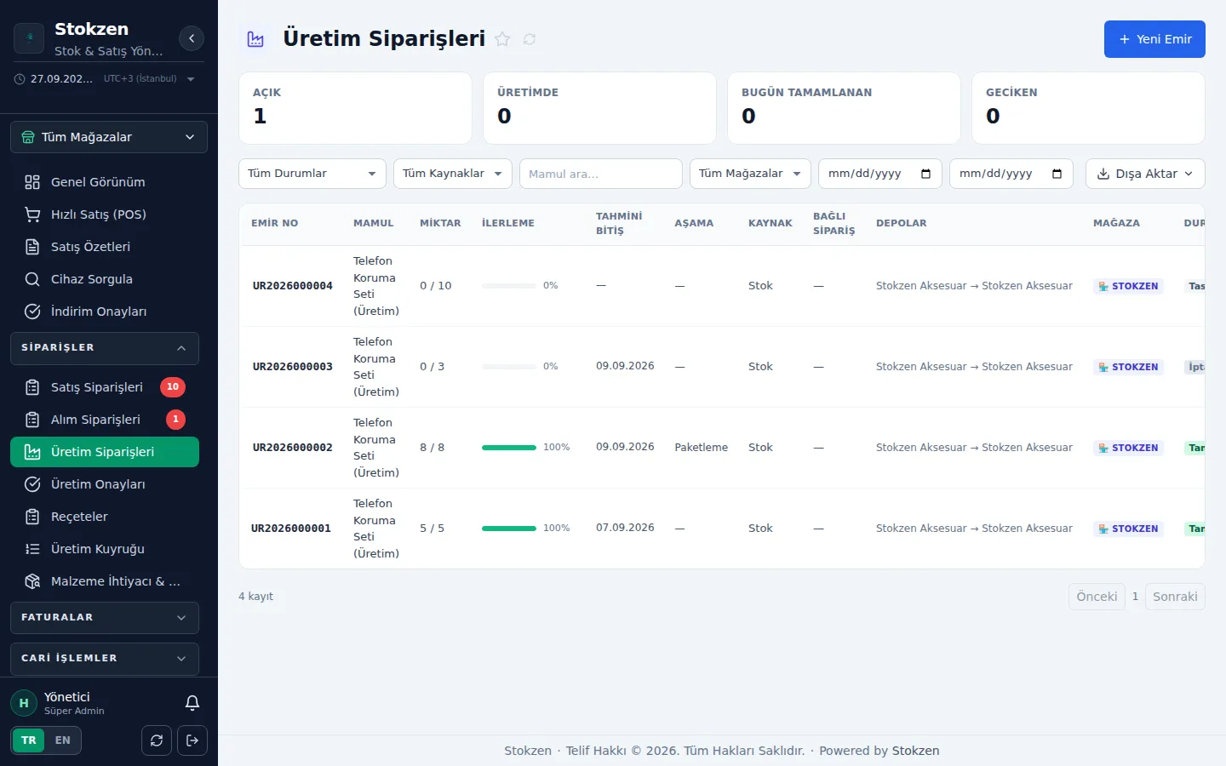The image size is (1226, 766).
Task: Collapse the sidebar with the chevron button
Action: (192, 38)
